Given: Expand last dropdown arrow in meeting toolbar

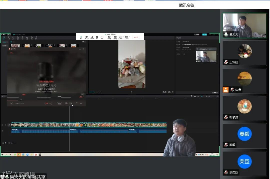Looking at the screenshot, I should pyautogui.click(x=129, y=37).
